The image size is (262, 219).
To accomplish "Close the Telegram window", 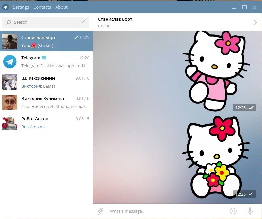I will pos(254,7).
